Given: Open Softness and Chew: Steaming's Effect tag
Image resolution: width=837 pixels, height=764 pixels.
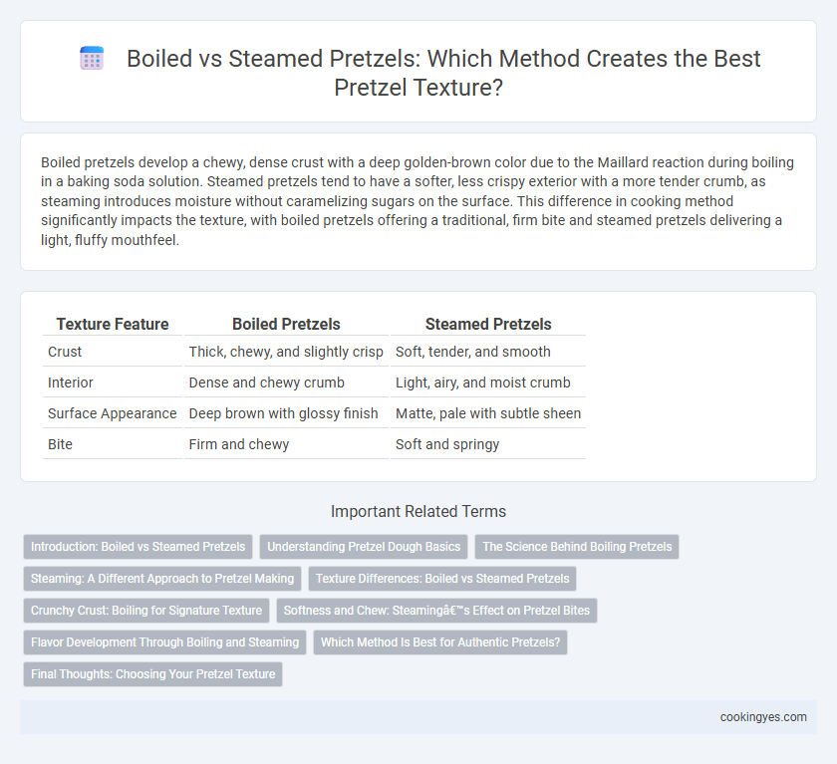Looking at the screenshot, I should tap(436, 611).
